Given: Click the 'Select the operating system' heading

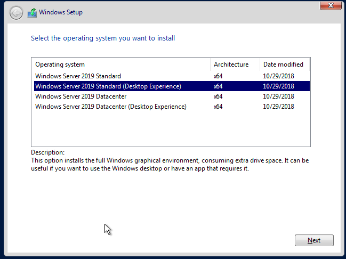Looking at the screenshot, I should point(103,38).
